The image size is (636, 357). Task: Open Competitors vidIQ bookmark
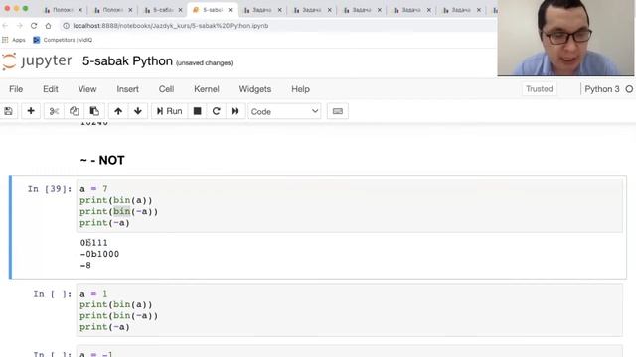coord(63,40)
